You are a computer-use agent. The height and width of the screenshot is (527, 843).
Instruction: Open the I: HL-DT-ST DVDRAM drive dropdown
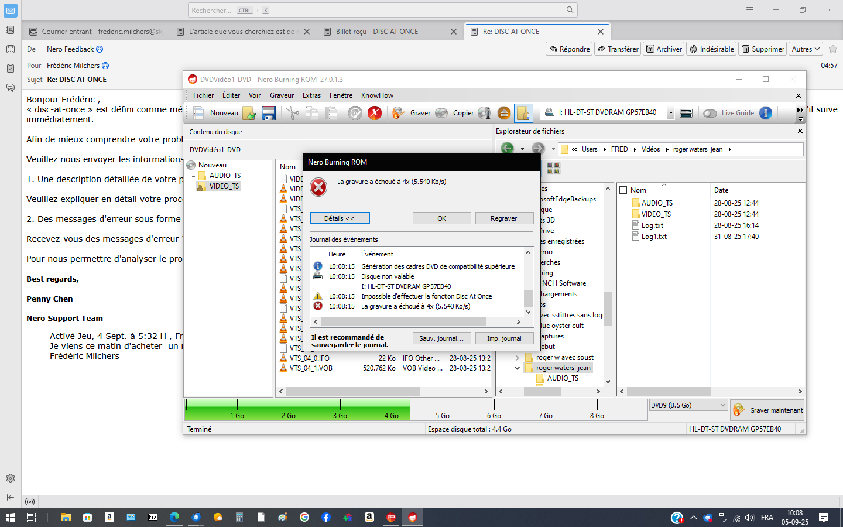671,113
